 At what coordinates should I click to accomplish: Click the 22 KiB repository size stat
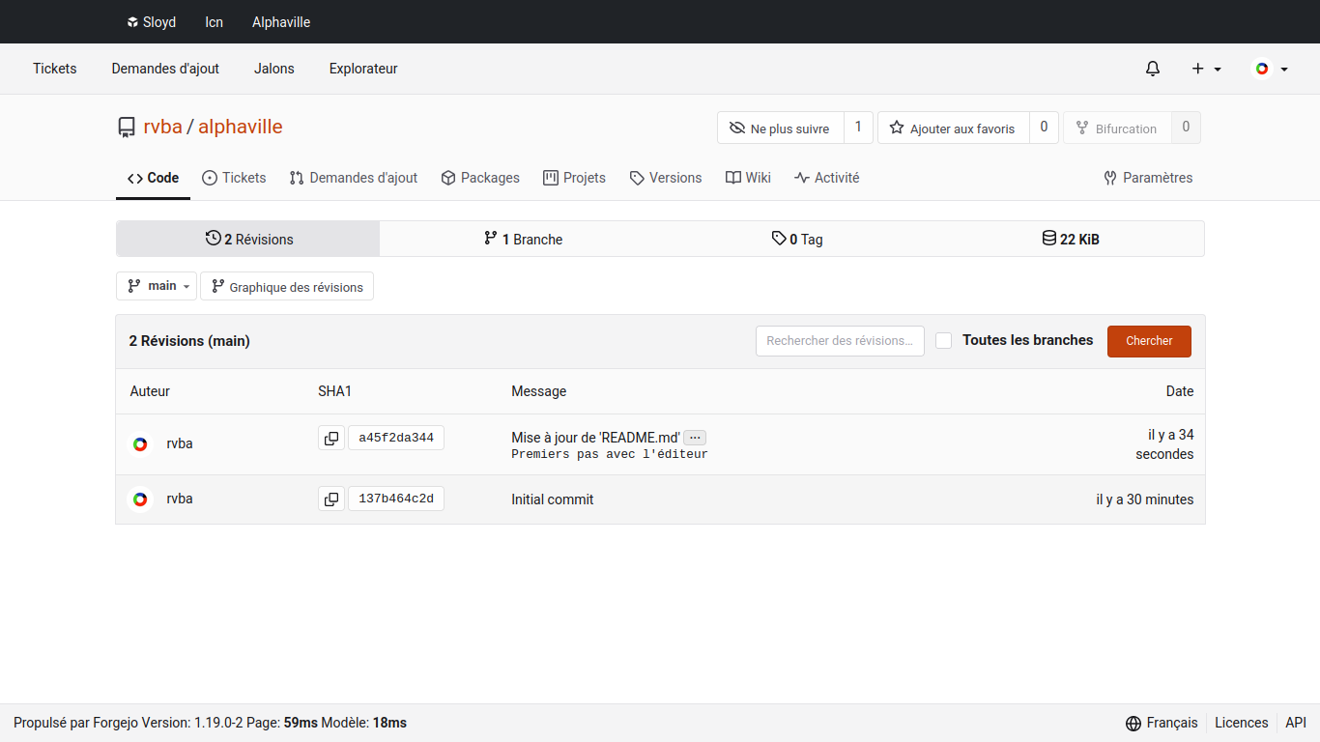1070,239
